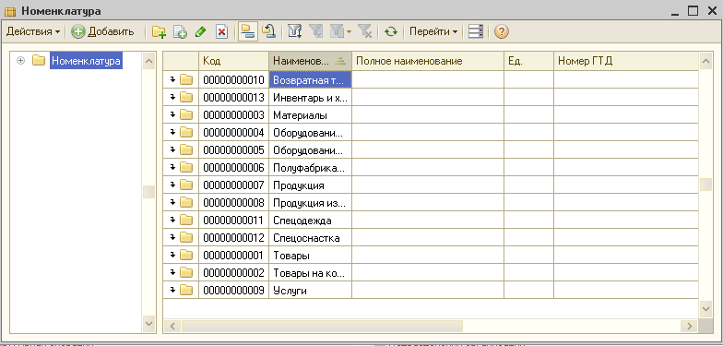Toggle the hierarchical view icon
Screen dimensions: 723x346
click(x=247, y=31)
